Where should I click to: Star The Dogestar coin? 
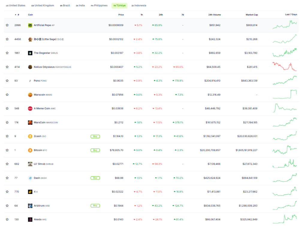point(7,53)
